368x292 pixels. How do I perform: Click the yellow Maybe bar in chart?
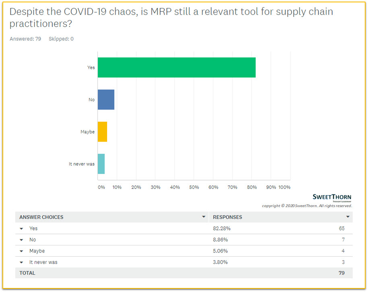[102, 132]
